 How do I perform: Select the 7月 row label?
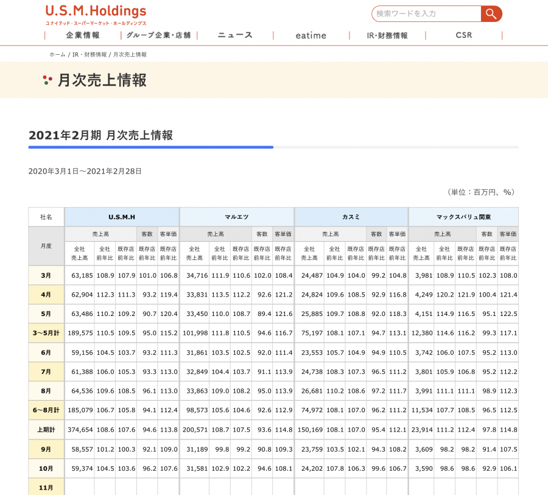pyautogui.click(x=46, y=371)
